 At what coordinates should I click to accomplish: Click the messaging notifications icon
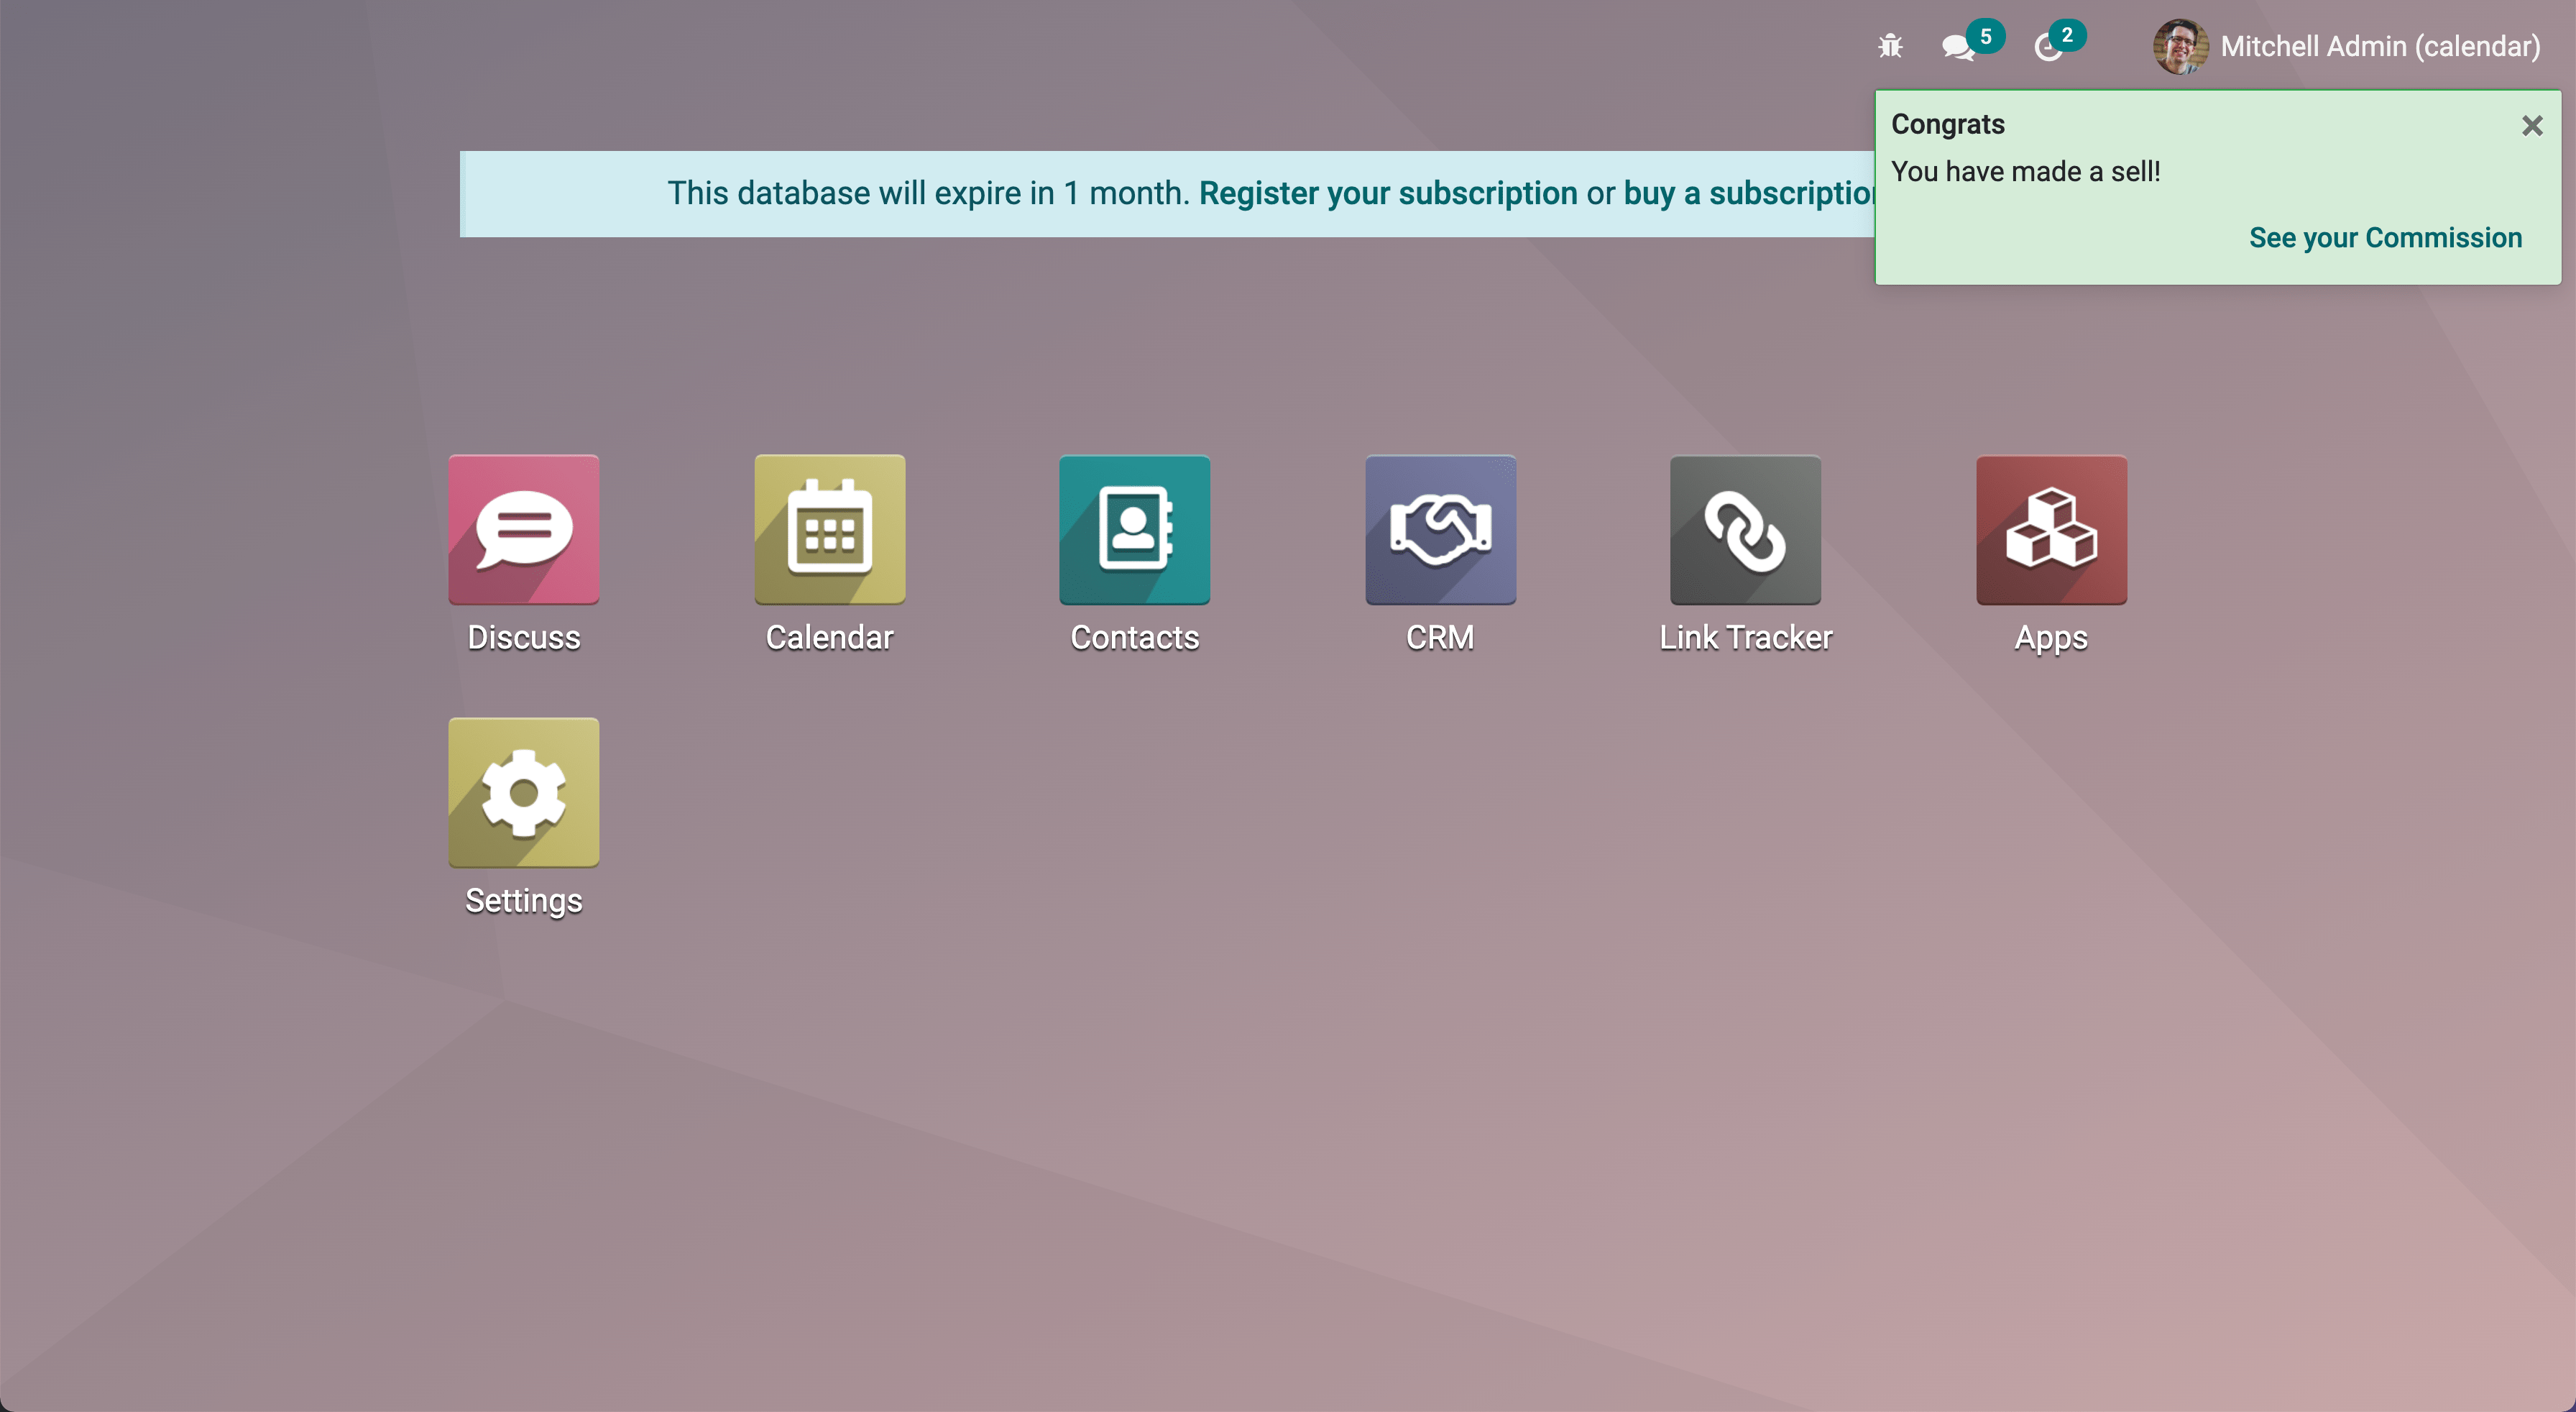click(1961, 47)
